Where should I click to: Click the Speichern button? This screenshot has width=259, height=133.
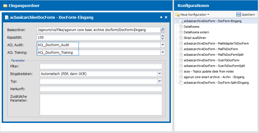246,14
